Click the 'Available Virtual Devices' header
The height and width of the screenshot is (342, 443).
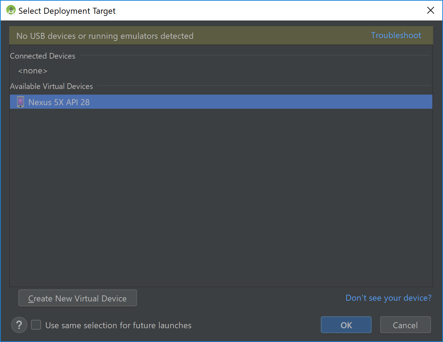51,86
